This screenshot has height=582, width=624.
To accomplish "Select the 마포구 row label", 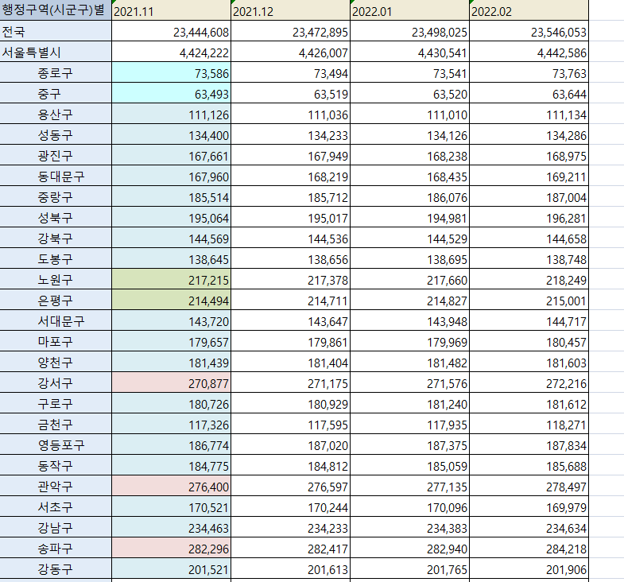I will (56, 341).
